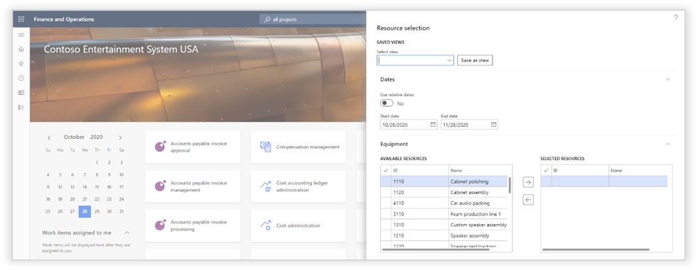Open Workspaces icon in sidebar

pos(21,92)
